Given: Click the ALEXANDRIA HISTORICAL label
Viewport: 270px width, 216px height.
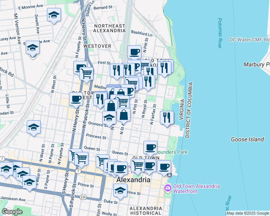Looking at the screenshot, I should (146, 211).
